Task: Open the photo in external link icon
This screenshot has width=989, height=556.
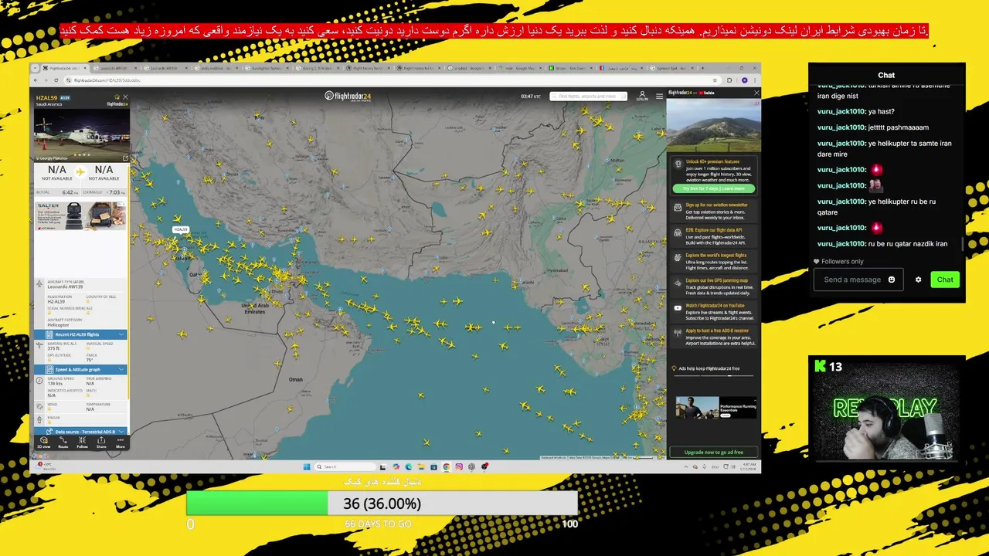Action: click(125, 158)
